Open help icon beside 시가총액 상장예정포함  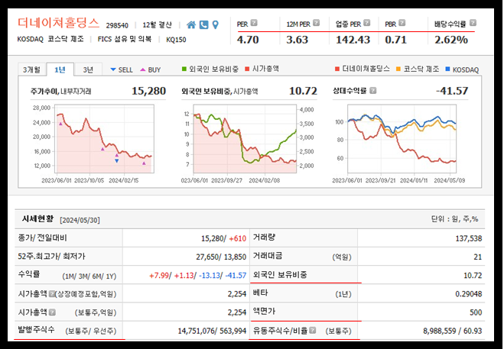point(51,293)
